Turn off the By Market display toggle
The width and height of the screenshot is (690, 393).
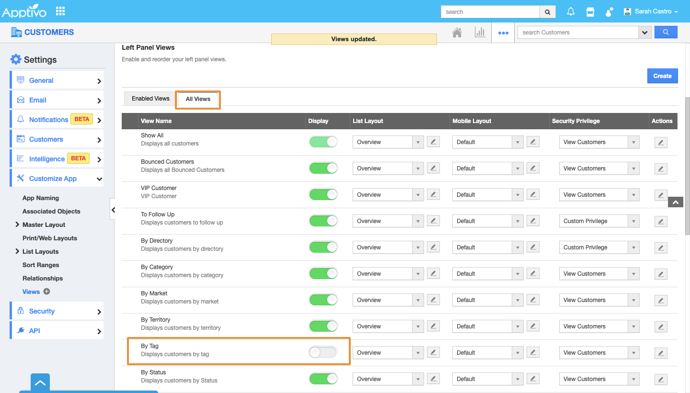click(x=323, y=300)
